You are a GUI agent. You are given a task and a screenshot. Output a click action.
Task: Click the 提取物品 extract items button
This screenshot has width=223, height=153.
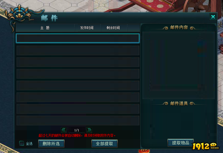181,143
